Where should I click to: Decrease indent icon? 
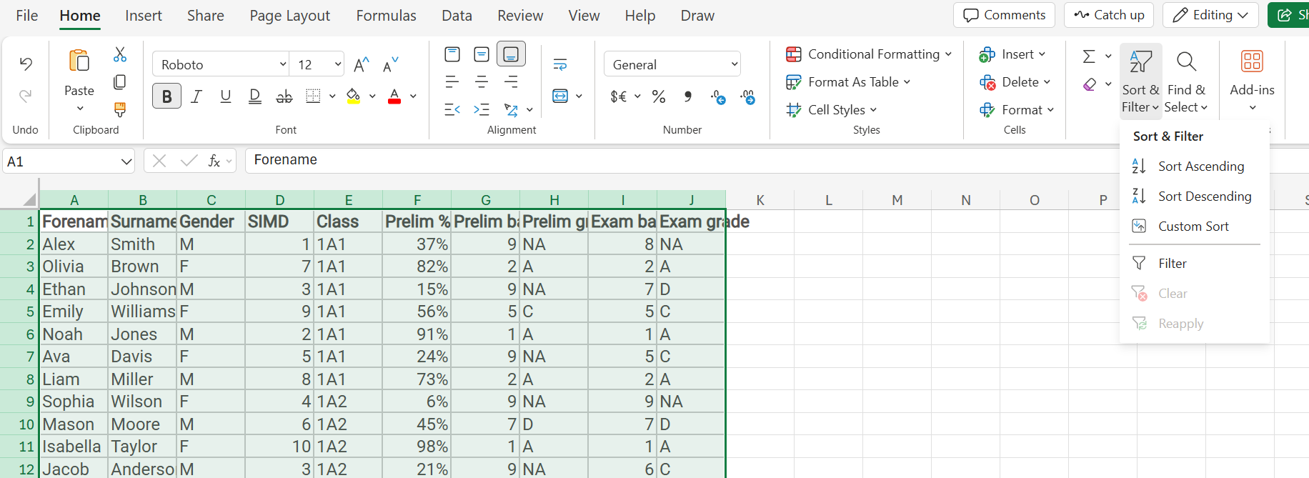452,110
